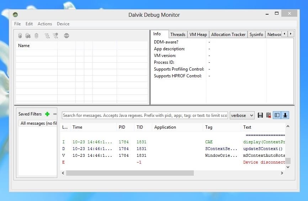The height and width of the screenshot is (201, 308).
Task: Click the Start Method Profiling icon
Action: click(x=55, y=36)
